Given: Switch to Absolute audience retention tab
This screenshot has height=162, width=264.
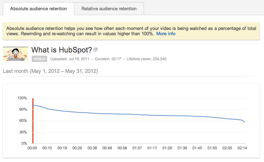Looking at the screenshot, I should click(38, 8).
